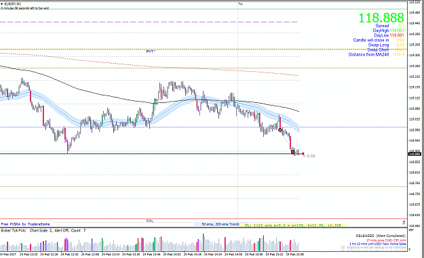Screen dimensions: 424x258
Task: Click the DayHigh 119.503 value
Action: (x=397, y=30)
